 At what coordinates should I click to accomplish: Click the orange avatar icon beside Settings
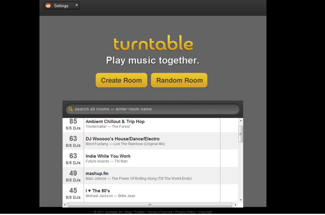point(48,6)
